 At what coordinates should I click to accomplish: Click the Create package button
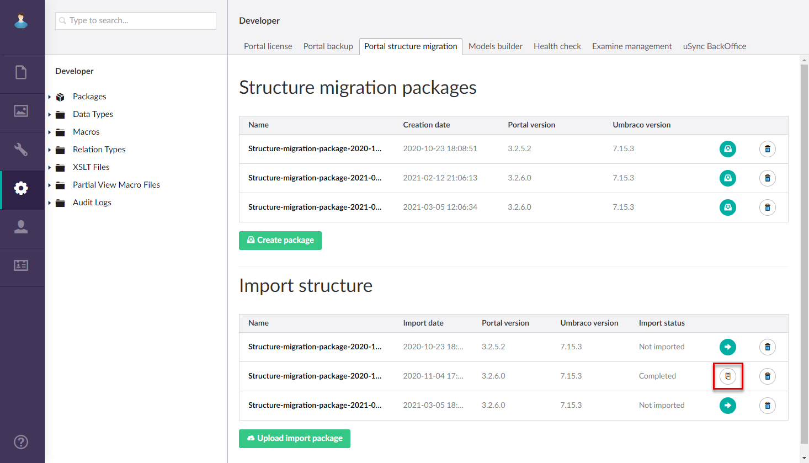click(x=280, y=241)
